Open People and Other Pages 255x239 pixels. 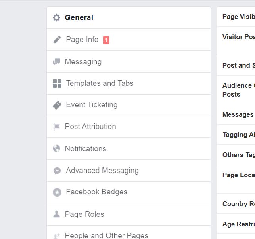128,232
